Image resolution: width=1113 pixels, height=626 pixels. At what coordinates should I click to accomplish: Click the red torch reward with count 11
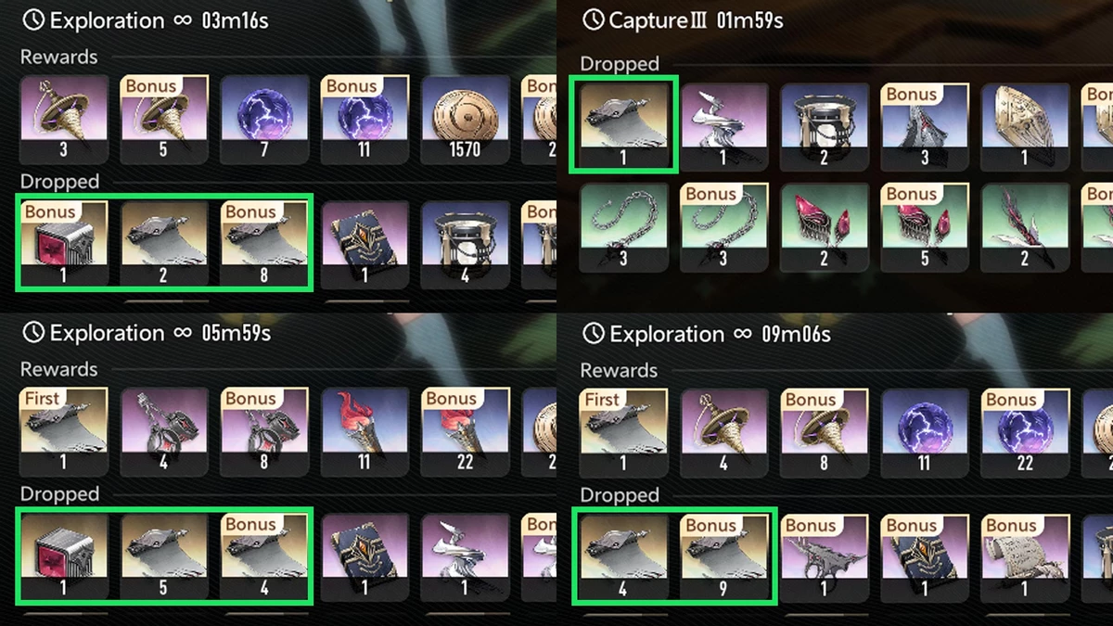[x=365, y=431]
